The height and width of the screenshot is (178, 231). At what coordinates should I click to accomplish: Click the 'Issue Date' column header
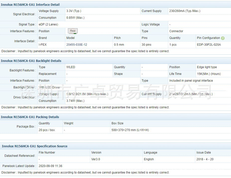(204, 153)
